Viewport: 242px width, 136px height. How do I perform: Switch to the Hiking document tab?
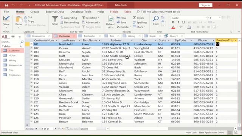click(131, 36)
